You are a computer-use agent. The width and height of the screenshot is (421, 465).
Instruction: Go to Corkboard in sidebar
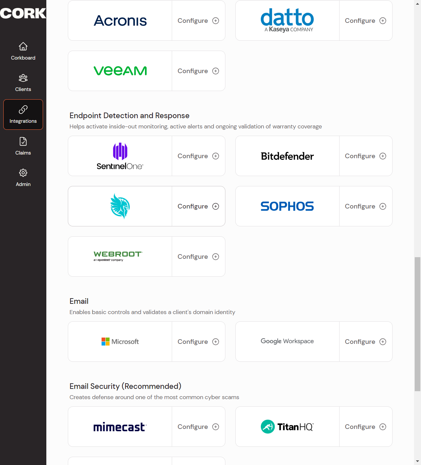pyautogui.click(x=23, y=51)
